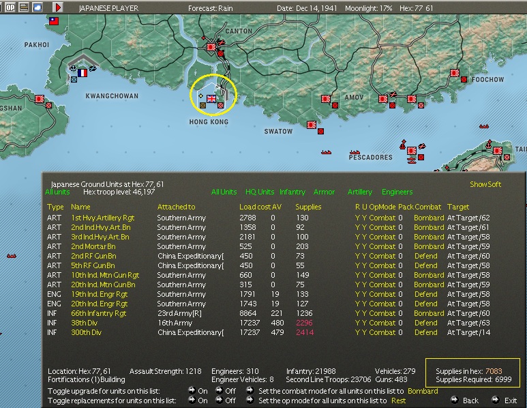Filter list to Artillery units

tap(359, 192)
